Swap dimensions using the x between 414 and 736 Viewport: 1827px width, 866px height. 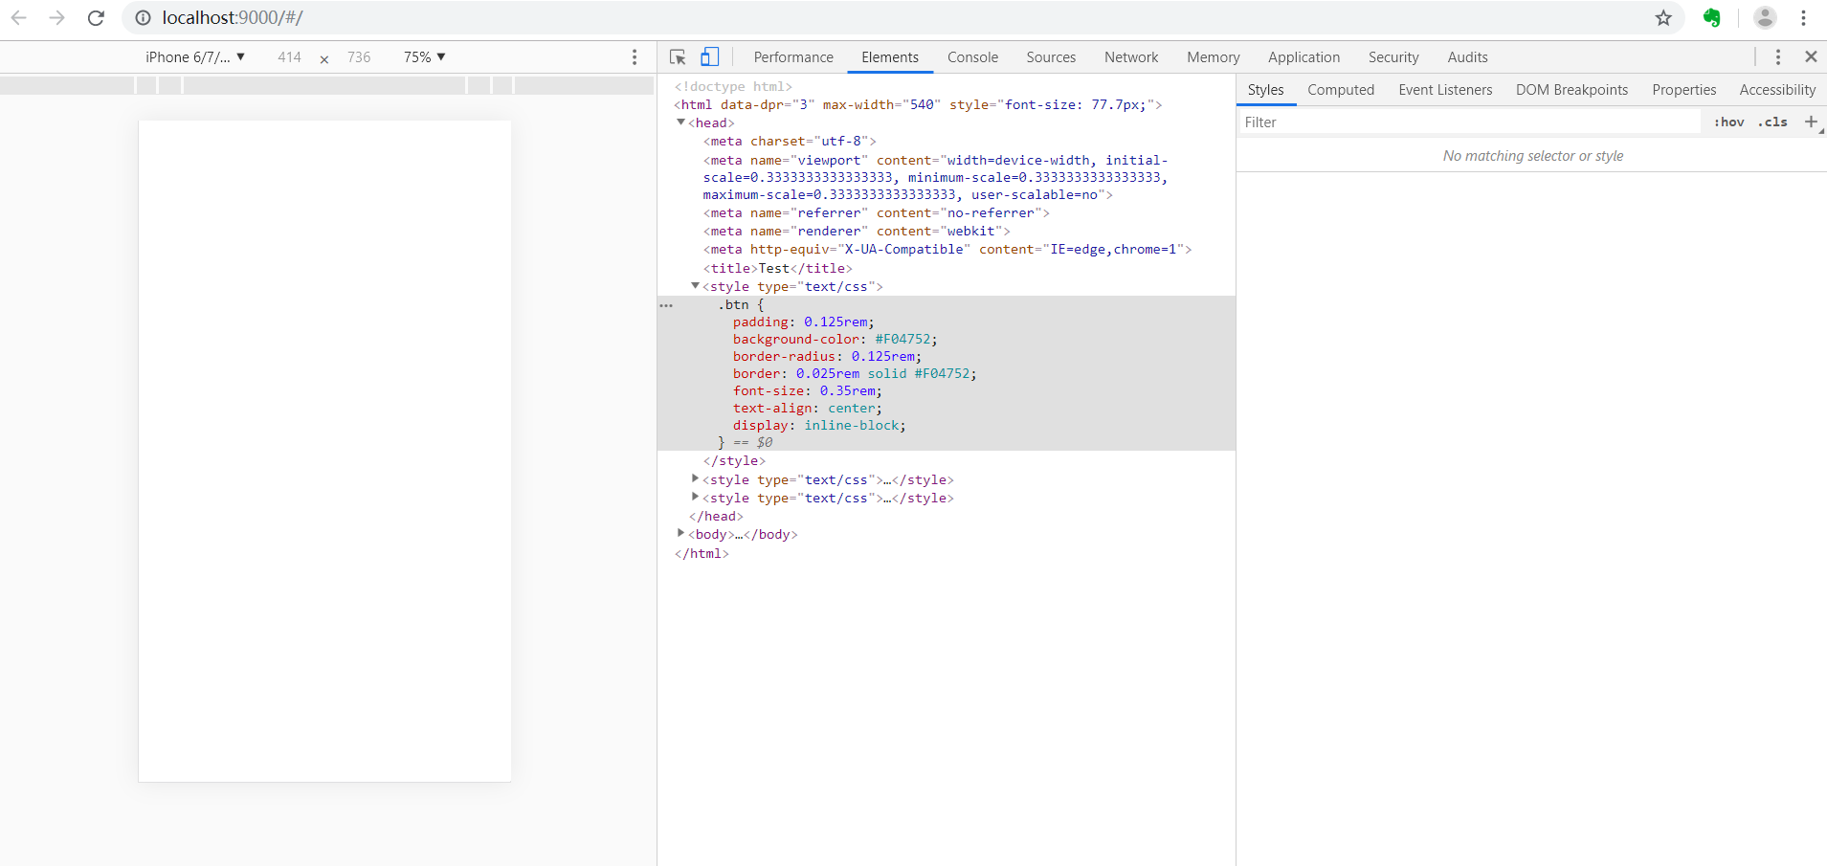point(324,59)
